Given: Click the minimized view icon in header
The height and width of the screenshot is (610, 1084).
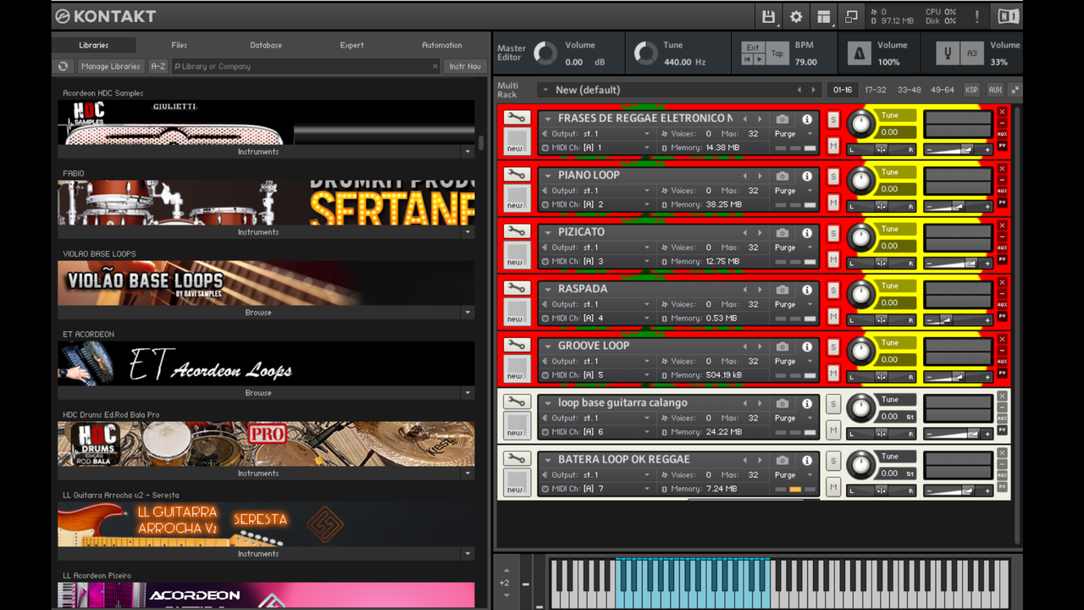Looking at the screenshot, I should pyautogui.click(x=851, y=16).
